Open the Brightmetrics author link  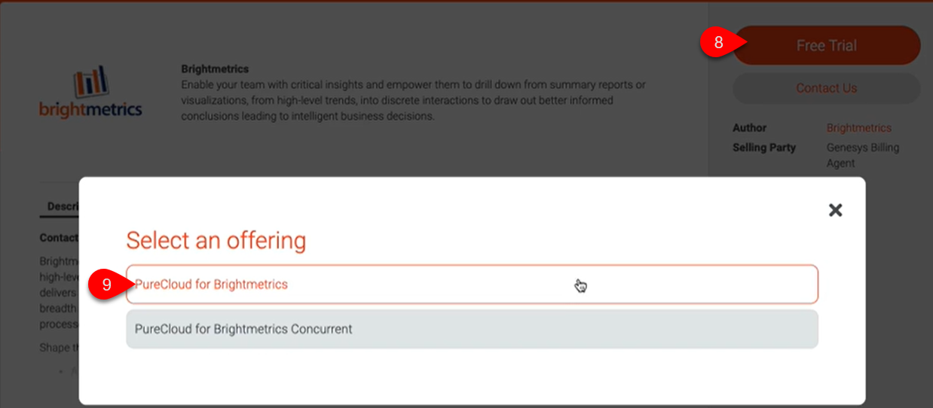[859, 128]
